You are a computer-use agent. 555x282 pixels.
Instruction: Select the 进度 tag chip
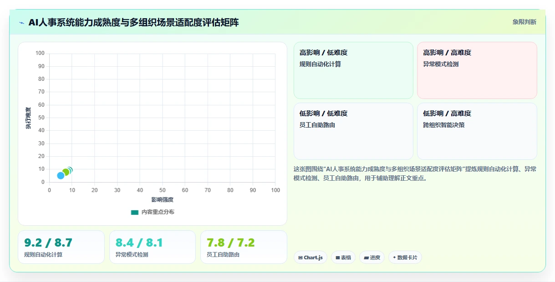tap(372, 257)
